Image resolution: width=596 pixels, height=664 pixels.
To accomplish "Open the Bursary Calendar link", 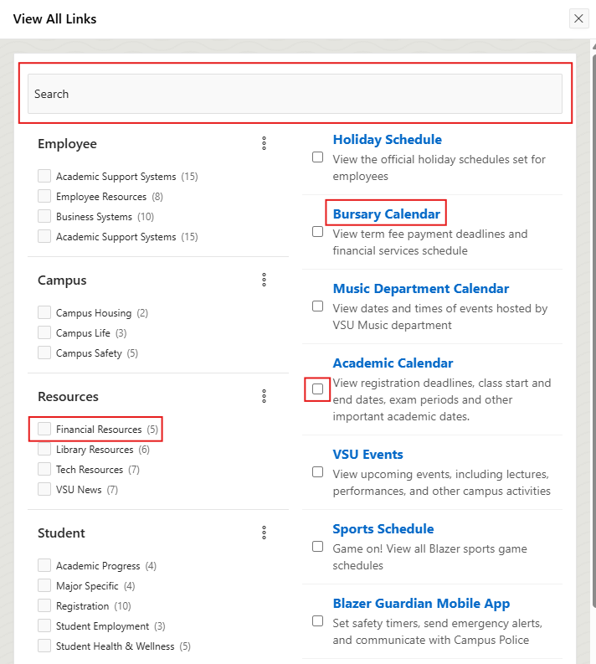I will [386, 214].
